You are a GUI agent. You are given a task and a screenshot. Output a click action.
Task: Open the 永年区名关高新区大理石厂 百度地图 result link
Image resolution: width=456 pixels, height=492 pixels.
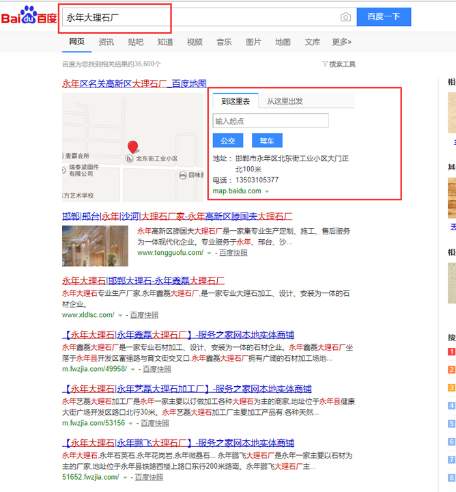pos(134,83)
